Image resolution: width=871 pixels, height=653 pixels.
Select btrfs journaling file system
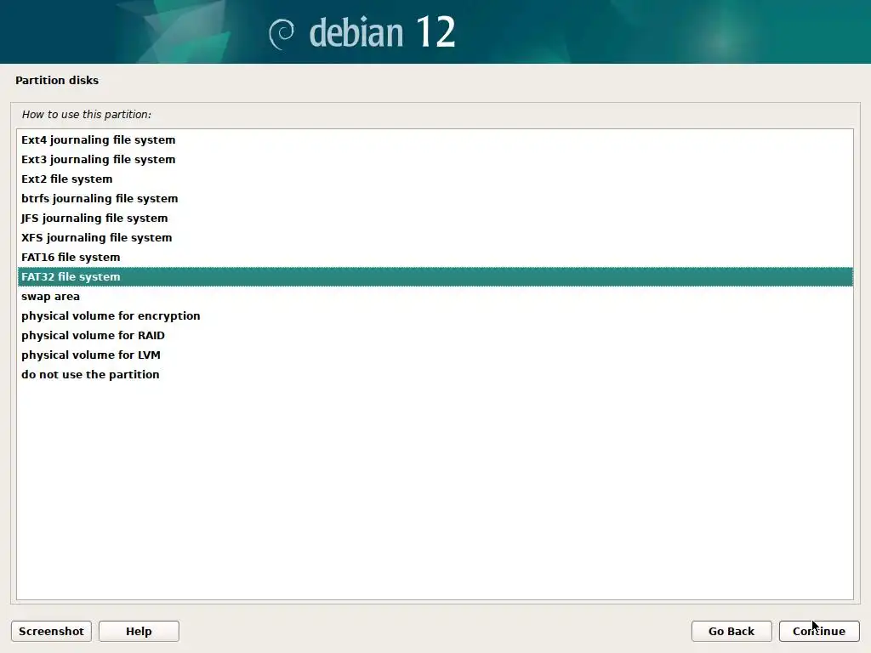tap(435, 198)
